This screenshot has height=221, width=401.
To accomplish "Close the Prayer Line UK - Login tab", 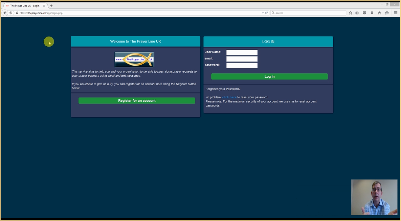I will point(44,6).
